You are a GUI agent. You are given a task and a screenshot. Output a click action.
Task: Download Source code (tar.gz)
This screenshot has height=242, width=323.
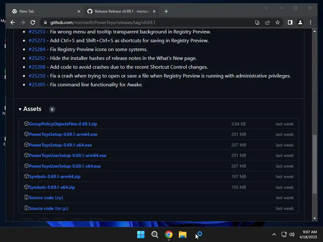(x=48, y=209)
